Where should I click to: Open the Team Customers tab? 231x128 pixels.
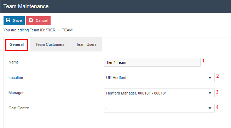[x=50, y=44]
